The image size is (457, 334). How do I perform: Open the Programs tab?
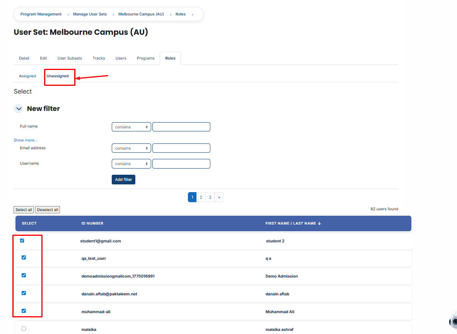[146, 58]
